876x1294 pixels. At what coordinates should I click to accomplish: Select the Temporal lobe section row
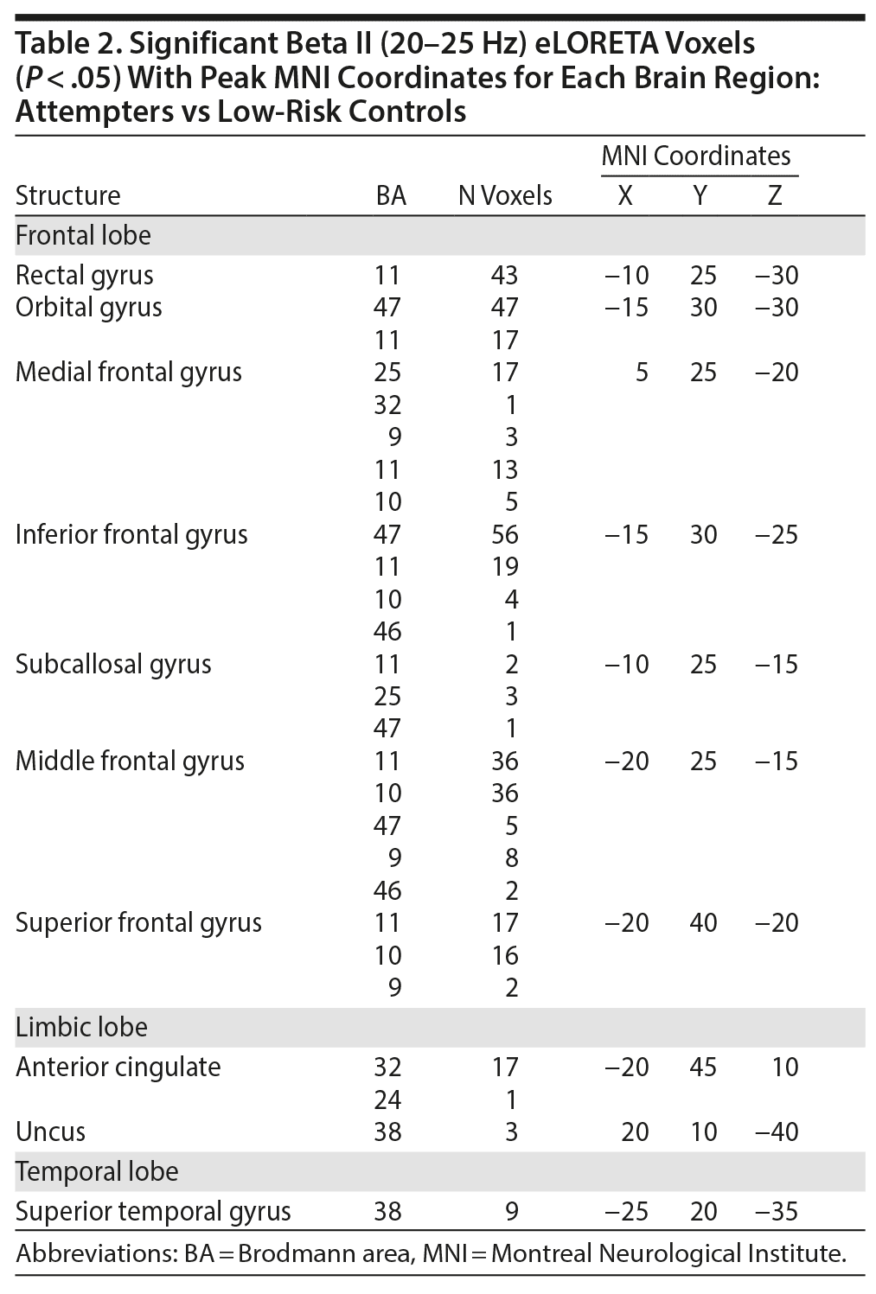(97, 1171)
